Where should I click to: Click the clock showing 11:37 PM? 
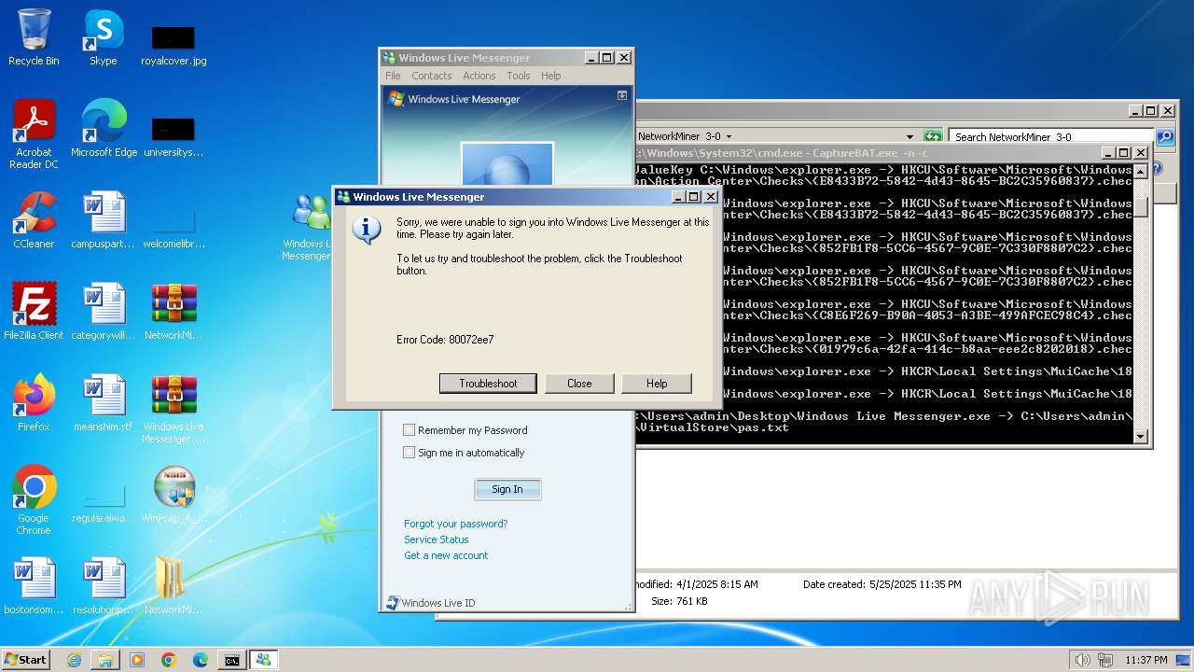[x=1145, y=660]
